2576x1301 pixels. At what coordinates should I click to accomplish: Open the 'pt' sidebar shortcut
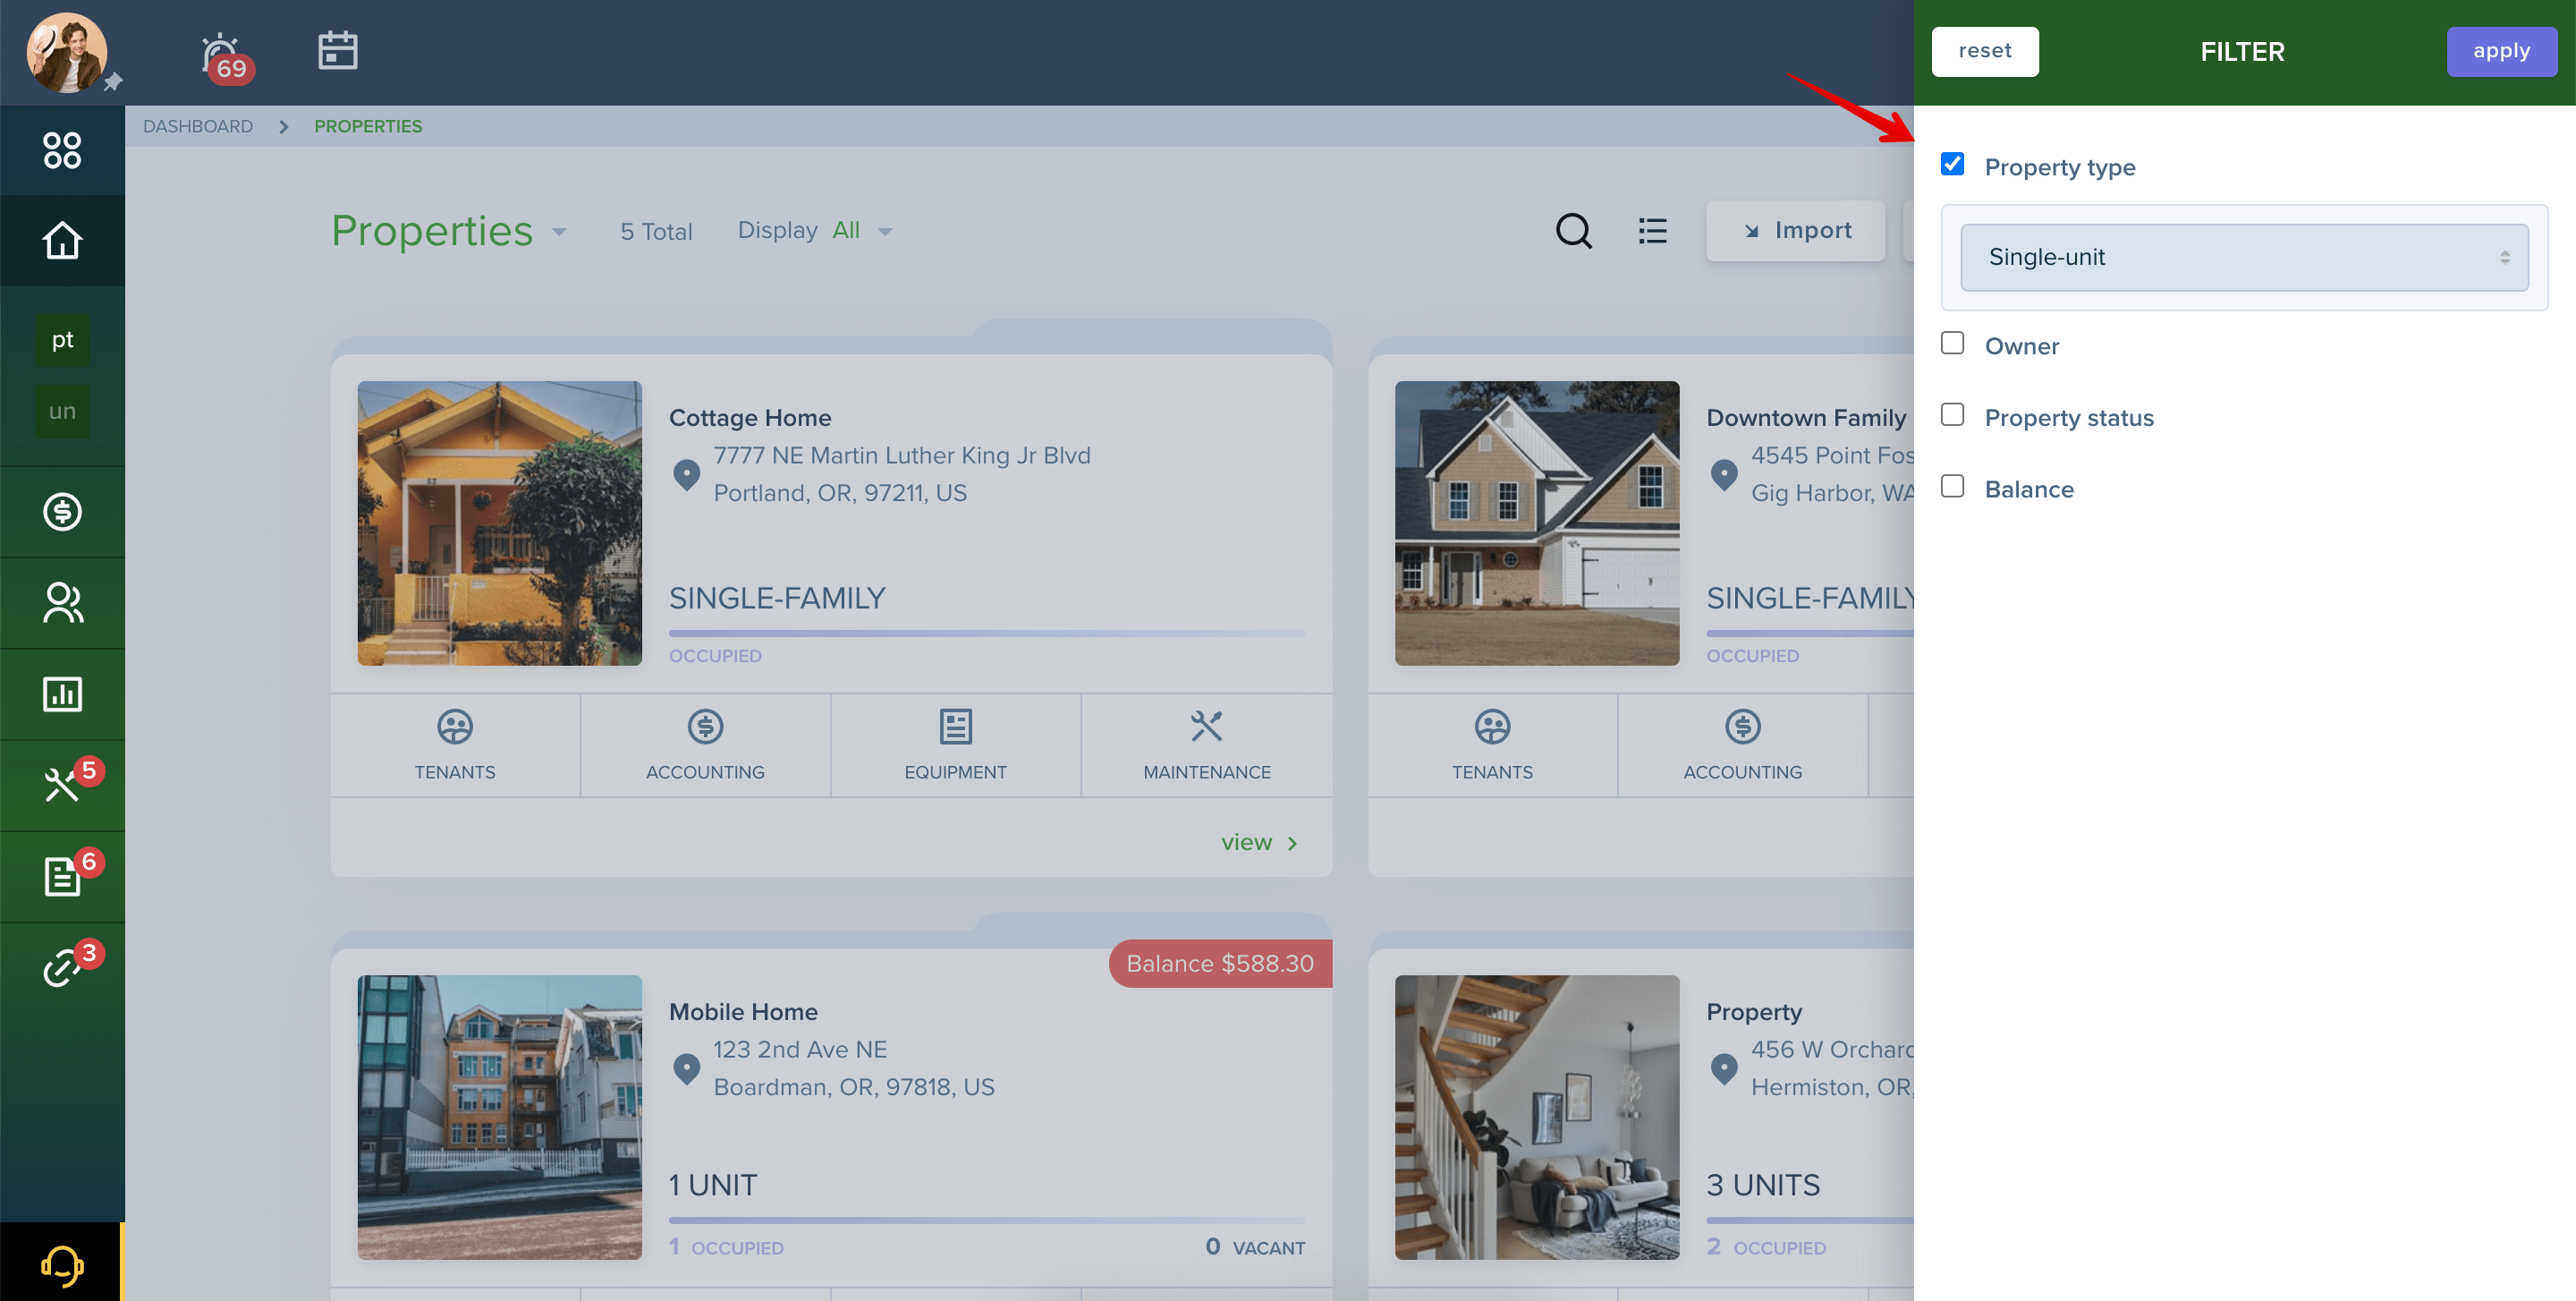tap(62, 340)
